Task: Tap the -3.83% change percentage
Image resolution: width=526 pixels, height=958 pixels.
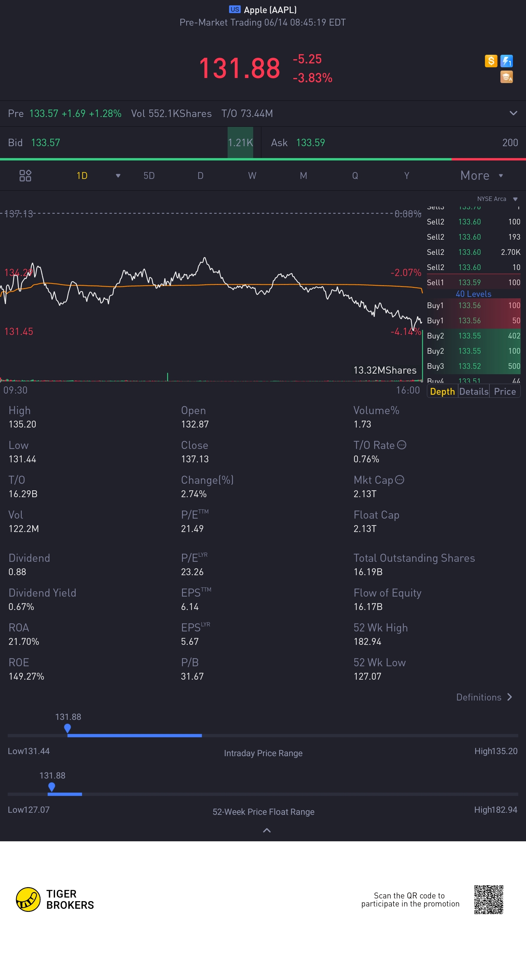Action: (x=313, y=78)
